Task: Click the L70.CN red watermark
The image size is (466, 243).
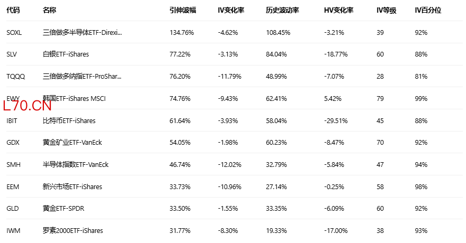Action: tap(27, 106)
